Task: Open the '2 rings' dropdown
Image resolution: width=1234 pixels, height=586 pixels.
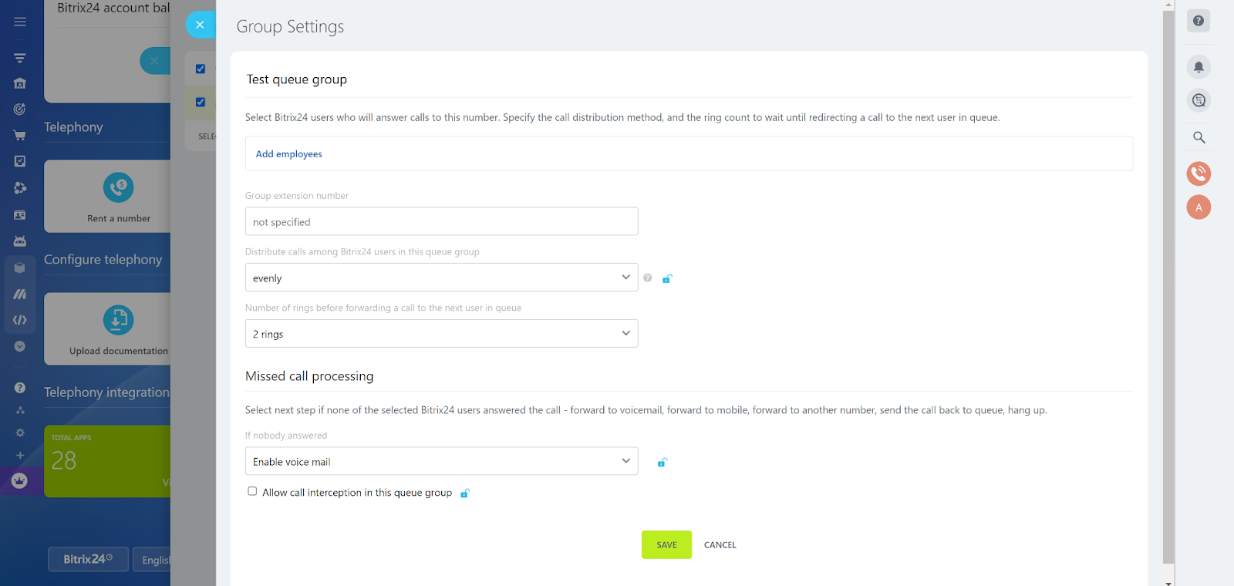Action: (x=441, y=334)
